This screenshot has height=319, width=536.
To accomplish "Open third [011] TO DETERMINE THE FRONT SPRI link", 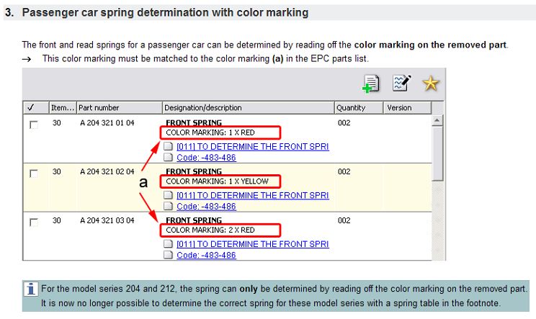I will tap(252, 245).
